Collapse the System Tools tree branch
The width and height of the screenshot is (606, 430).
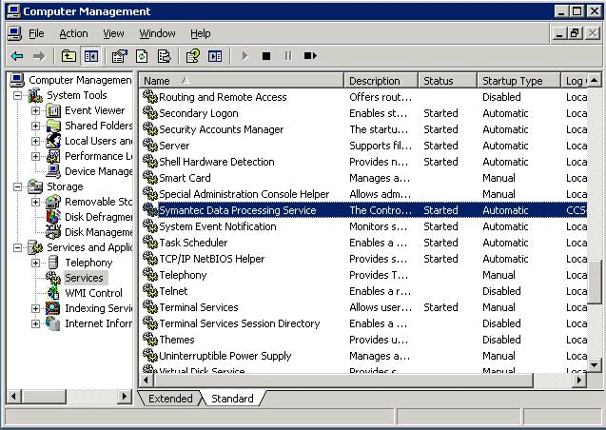18,95
